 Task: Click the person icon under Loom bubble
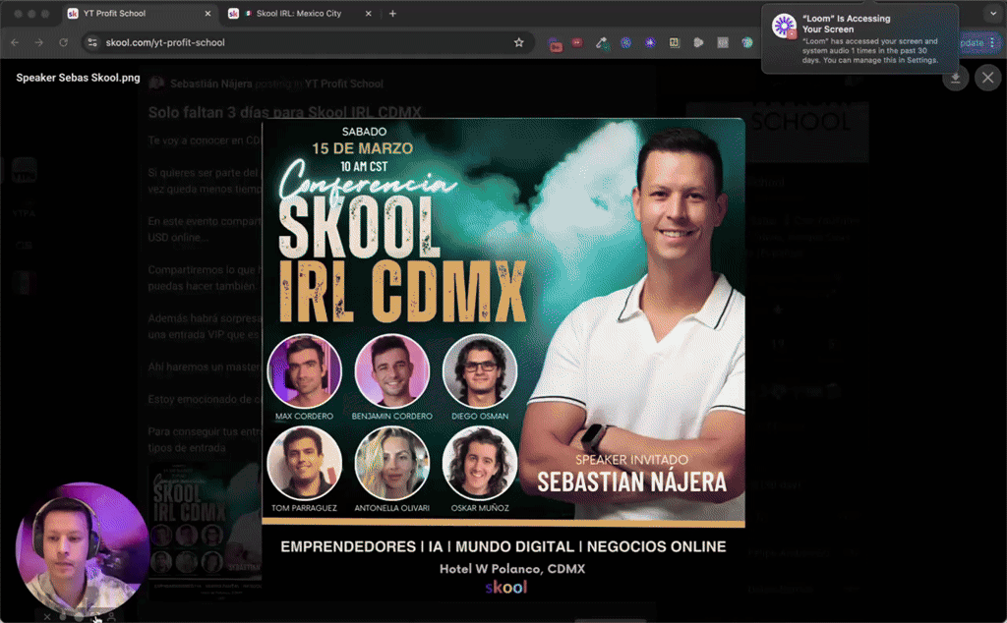point(111,617)
